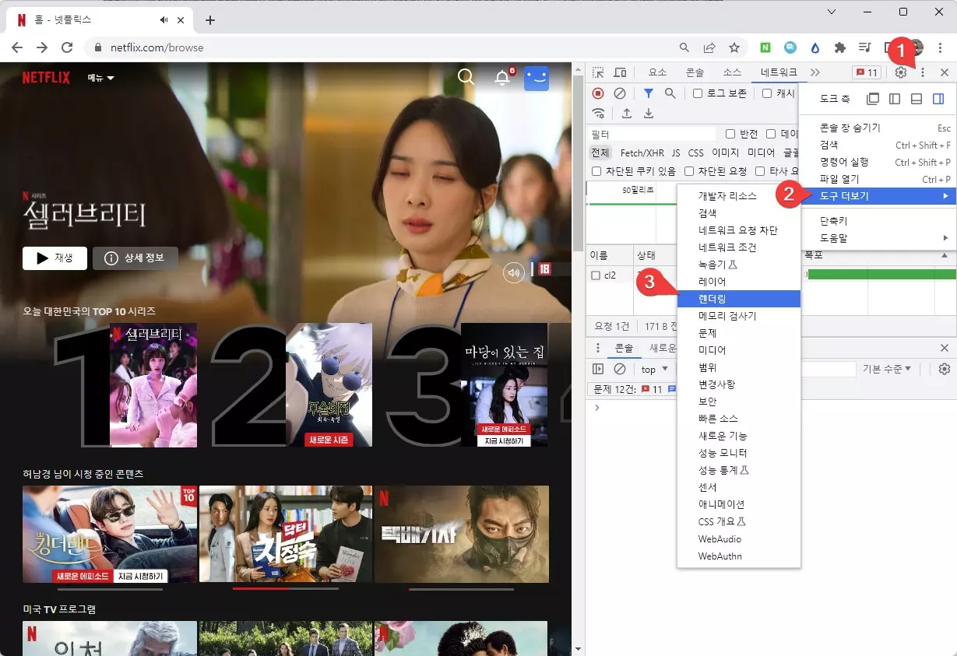Clear the network log
The height and width of the screenshot is (656, 957).
pyautogui.click(x=620, y=93)
